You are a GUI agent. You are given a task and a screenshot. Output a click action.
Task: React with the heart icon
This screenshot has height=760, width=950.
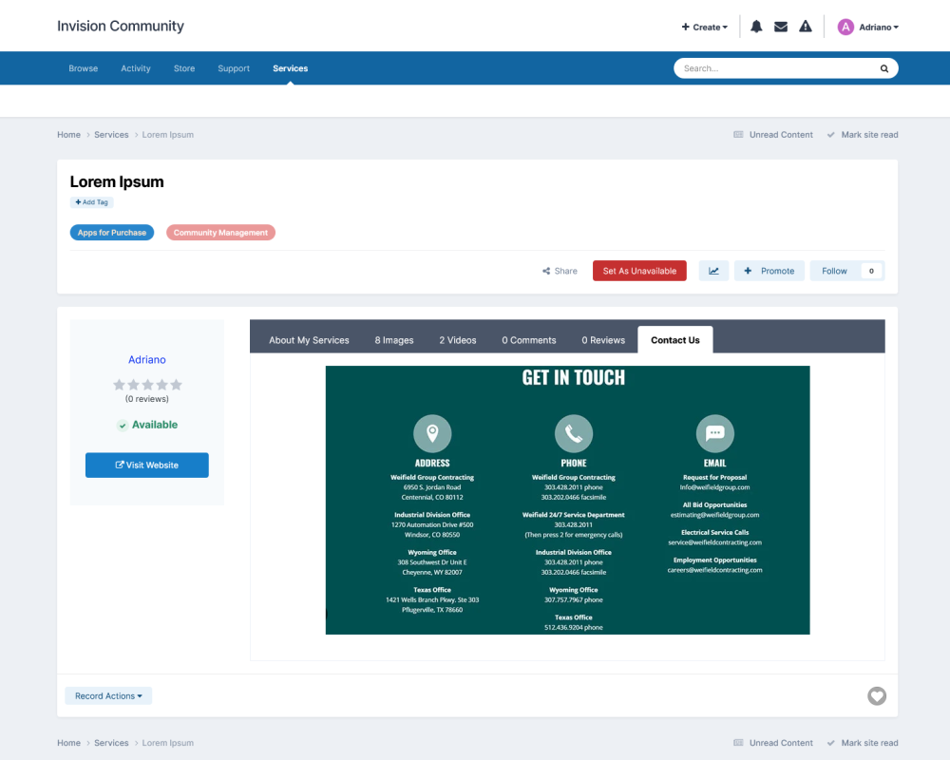pyautogui.click(x=876, y=695)
